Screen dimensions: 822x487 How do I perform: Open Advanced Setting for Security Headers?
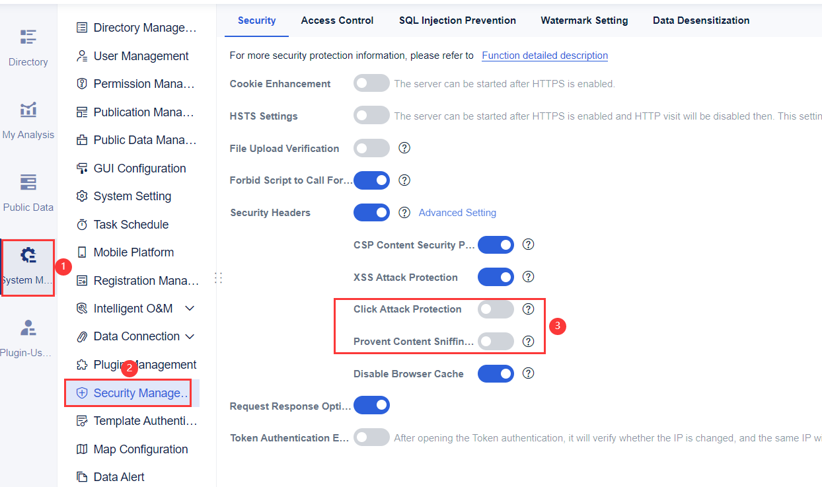(457, 212)
